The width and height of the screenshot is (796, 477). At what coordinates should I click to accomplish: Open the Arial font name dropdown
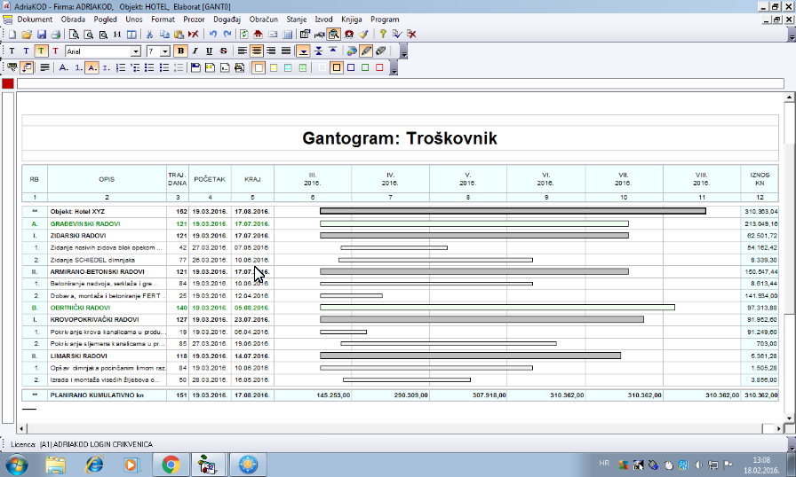click(x=136, y=51)
